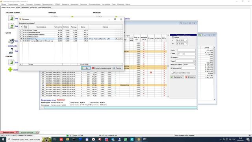Open the Windows Start menu

(3, 139)
